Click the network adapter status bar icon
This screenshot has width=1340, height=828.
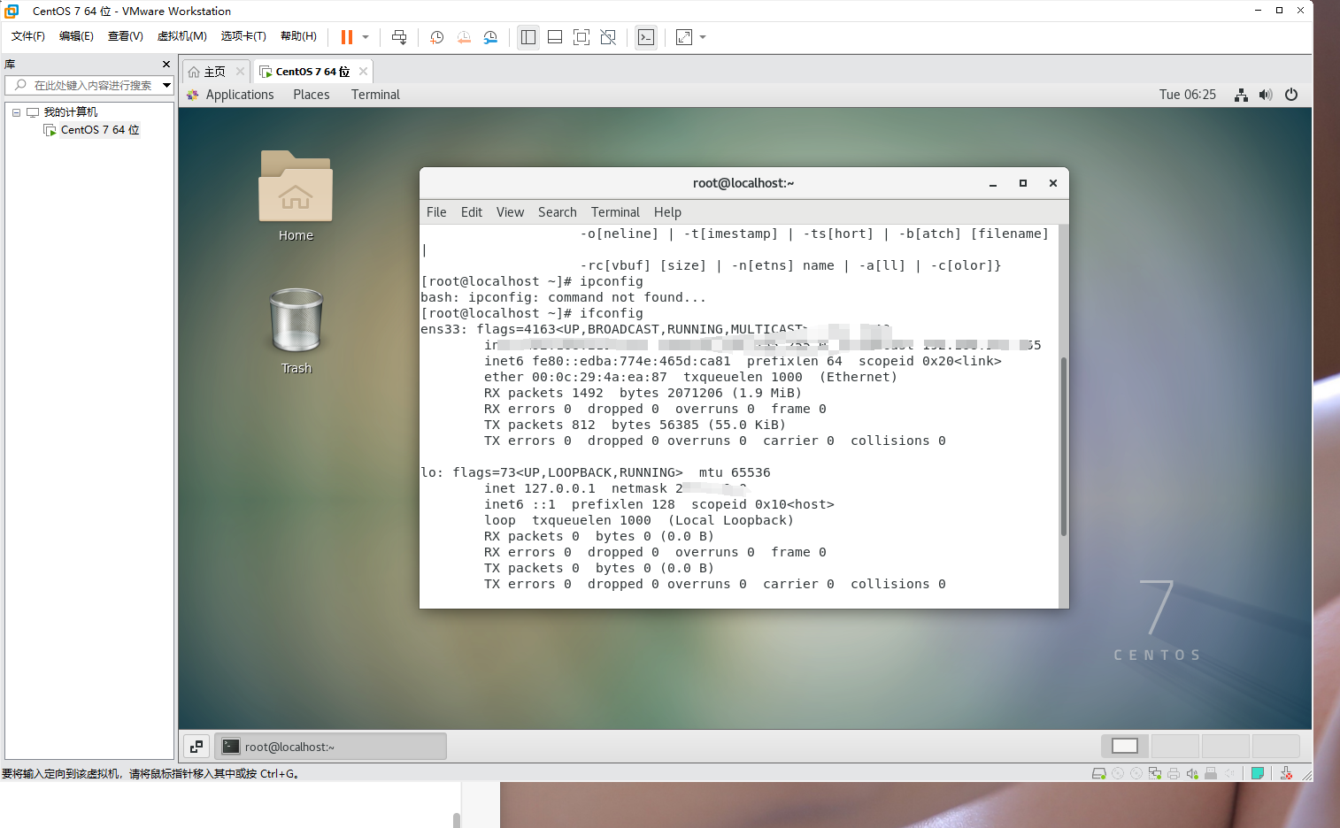(x=1155, y=773)
